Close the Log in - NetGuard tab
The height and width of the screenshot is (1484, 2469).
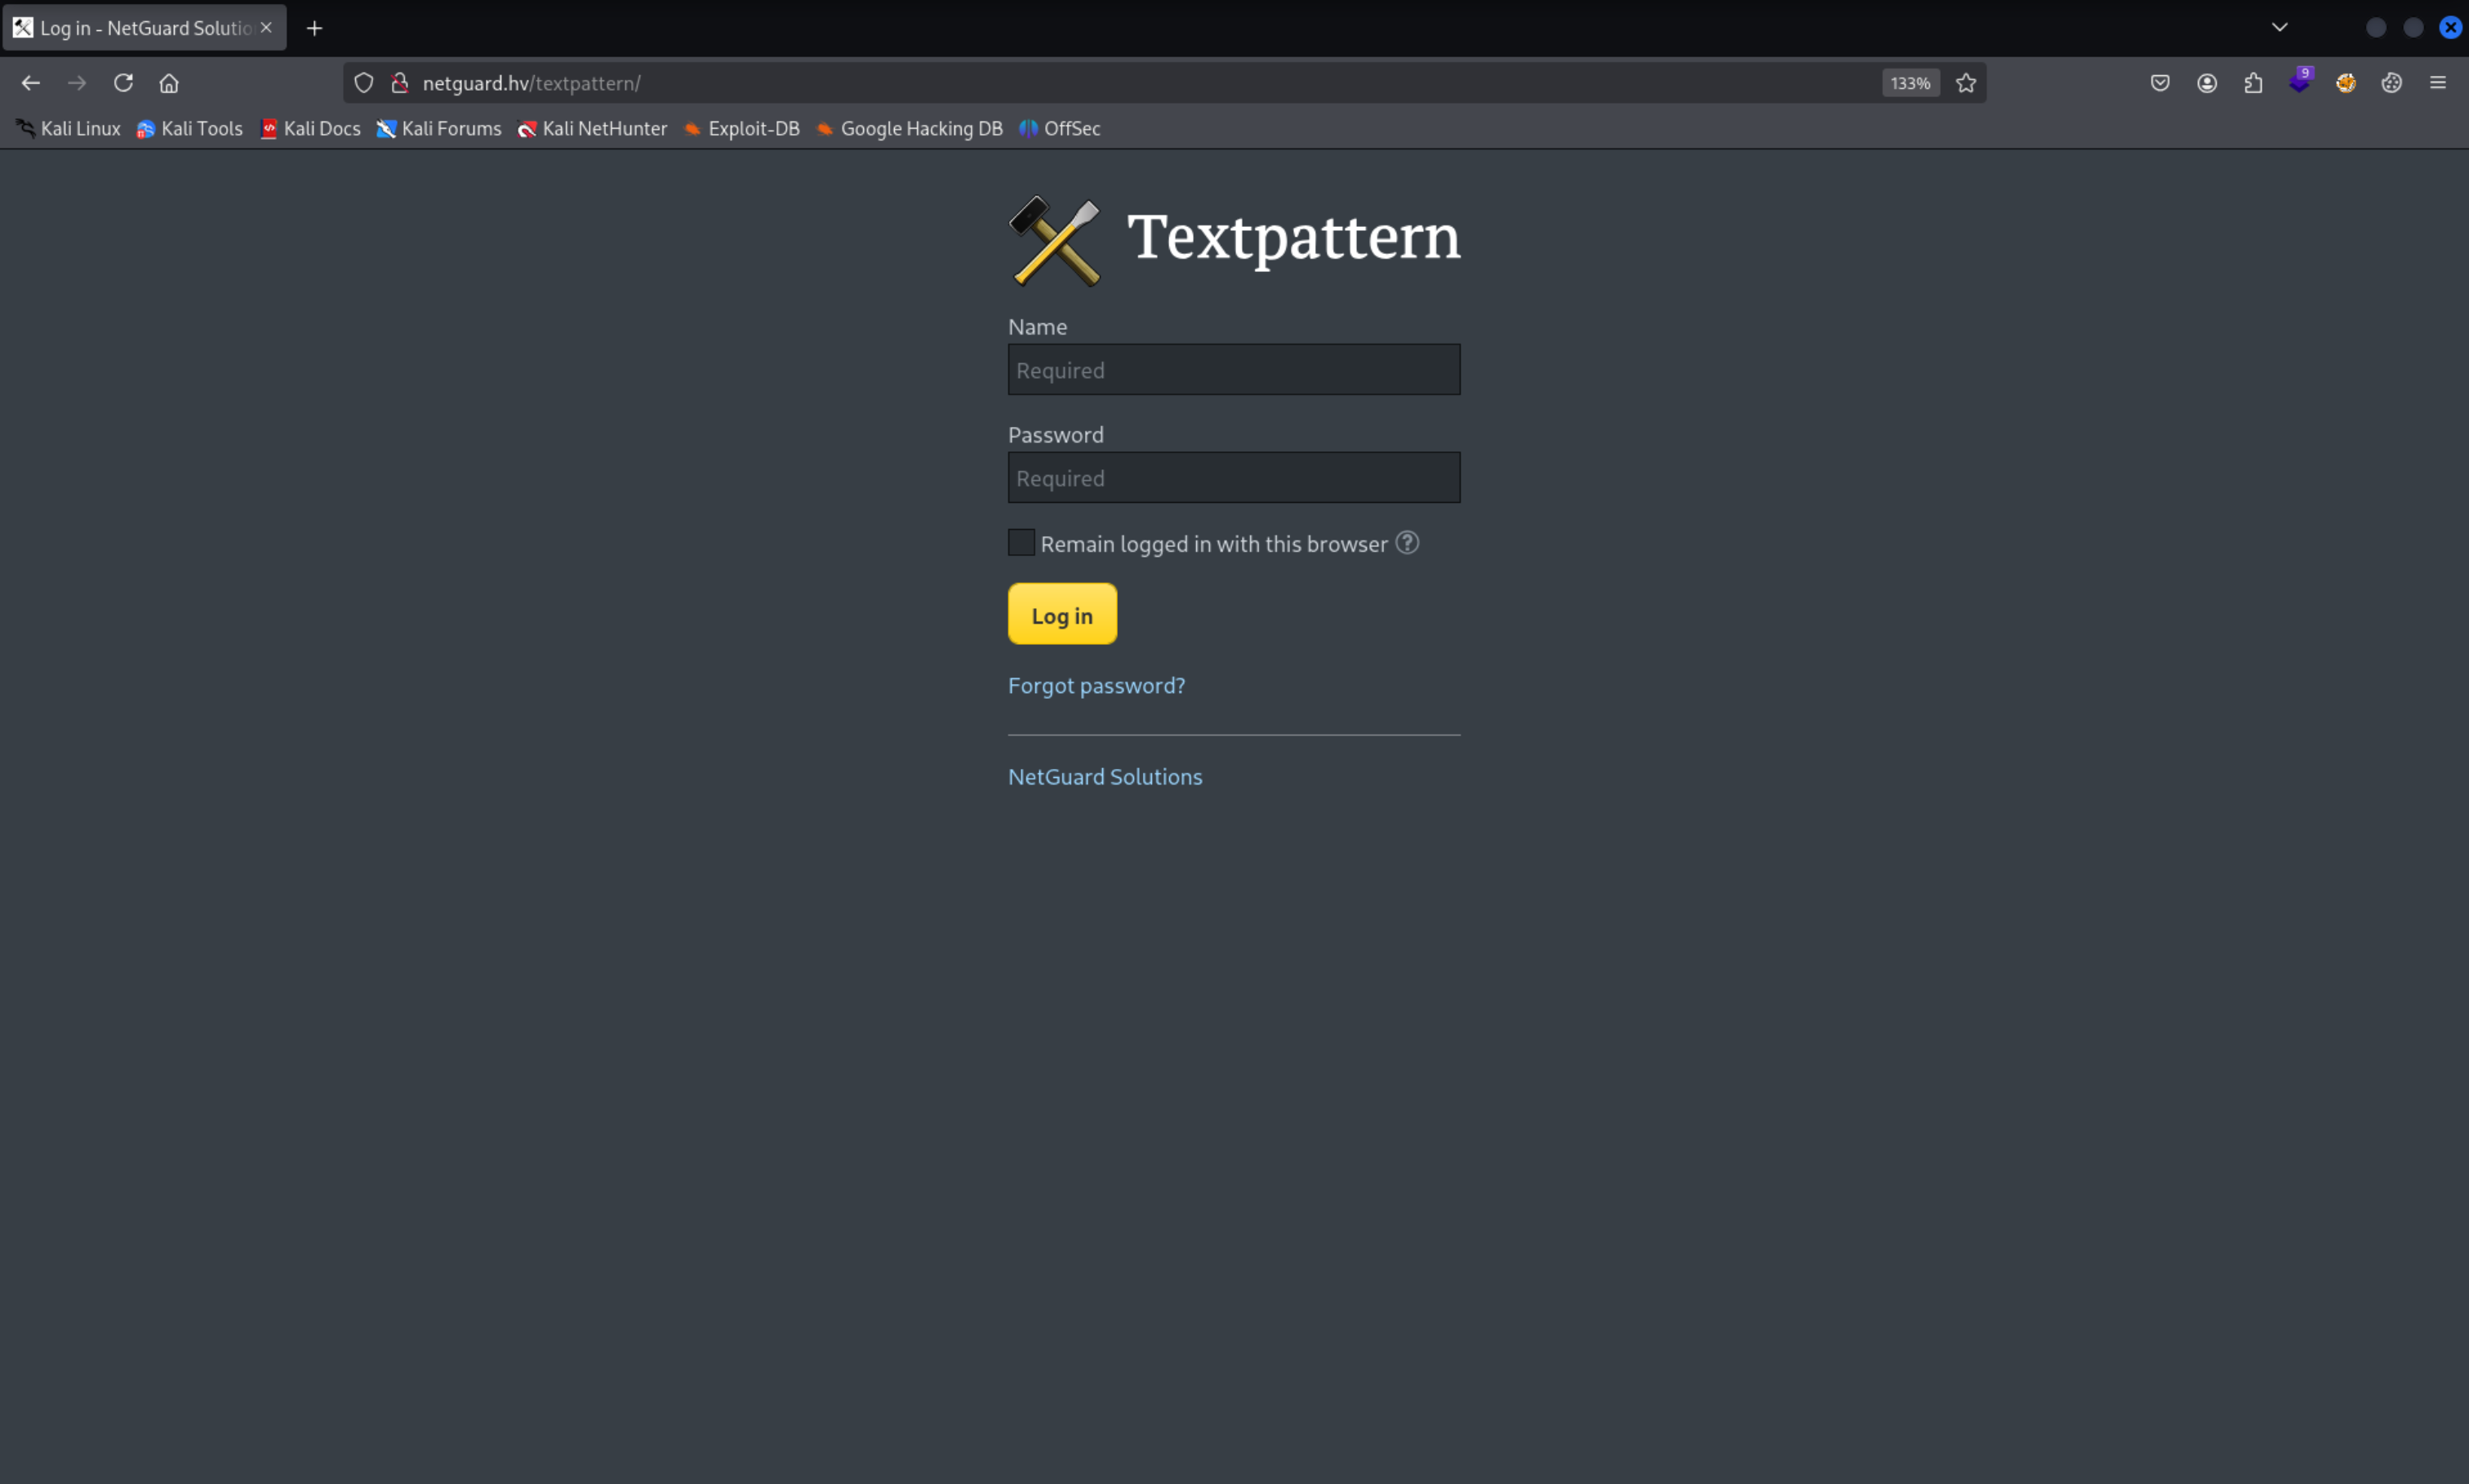click(266, 28)
